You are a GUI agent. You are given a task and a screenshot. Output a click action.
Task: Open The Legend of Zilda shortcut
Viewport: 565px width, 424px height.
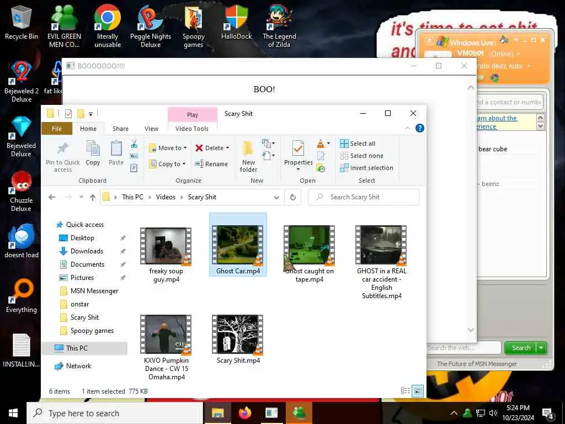tap(279, 26)
